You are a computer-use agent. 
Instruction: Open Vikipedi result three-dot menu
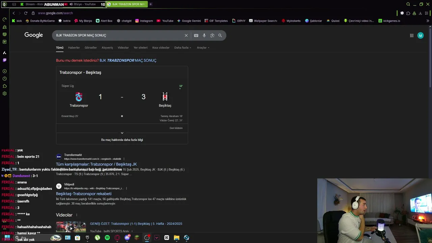point(126,188)
